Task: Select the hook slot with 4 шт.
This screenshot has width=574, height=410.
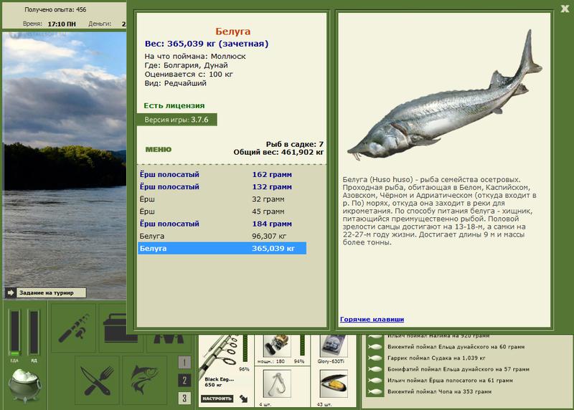Action: [277, 384]
